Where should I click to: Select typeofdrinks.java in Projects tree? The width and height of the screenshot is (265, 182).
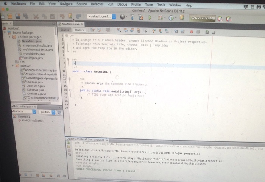point(34,54)
